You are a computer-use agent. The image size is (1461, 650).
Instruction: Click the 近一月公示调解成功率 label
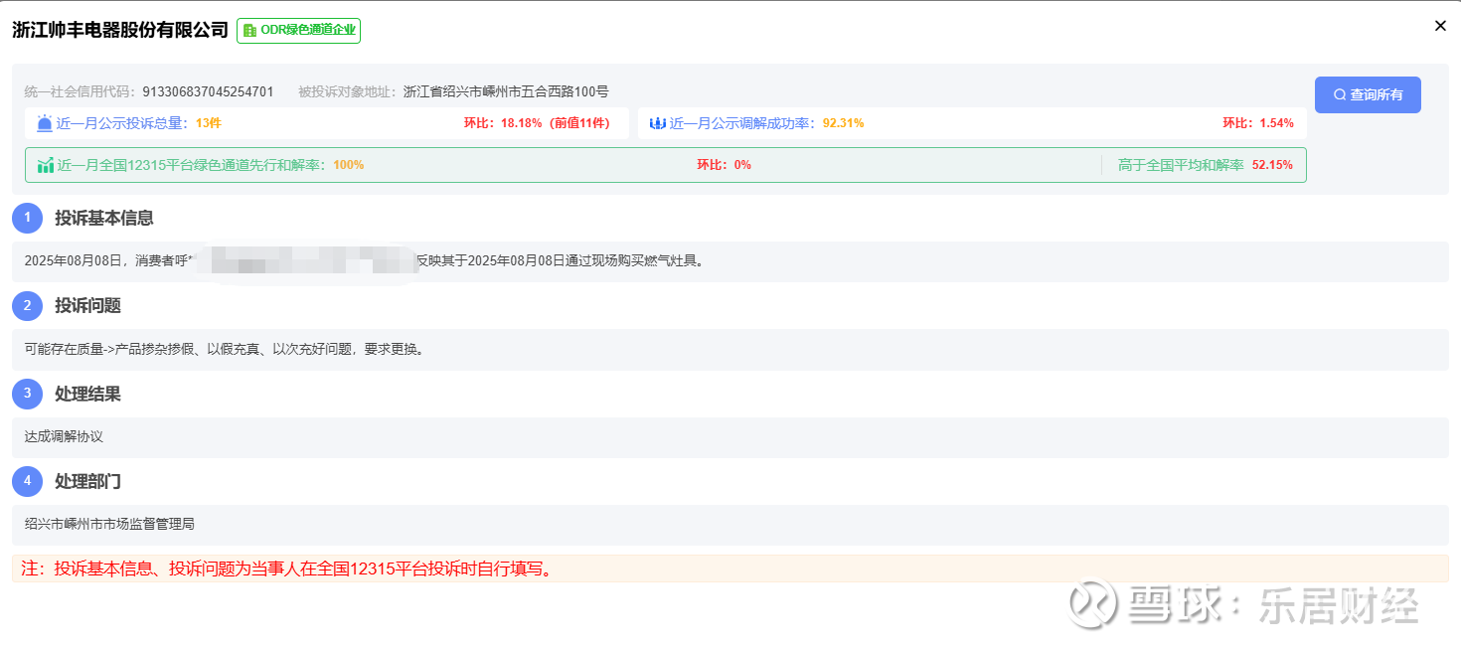(x=742, y=123)
